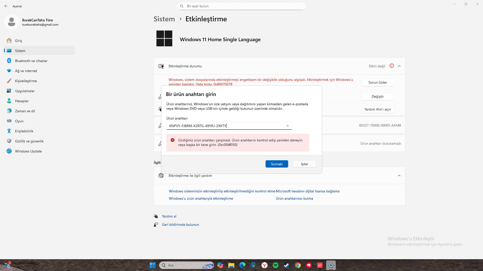Click the 'Etkin değil' status text
Viewport: 483px width, 271px height.
pyautogui.click(x=377, y=66)
